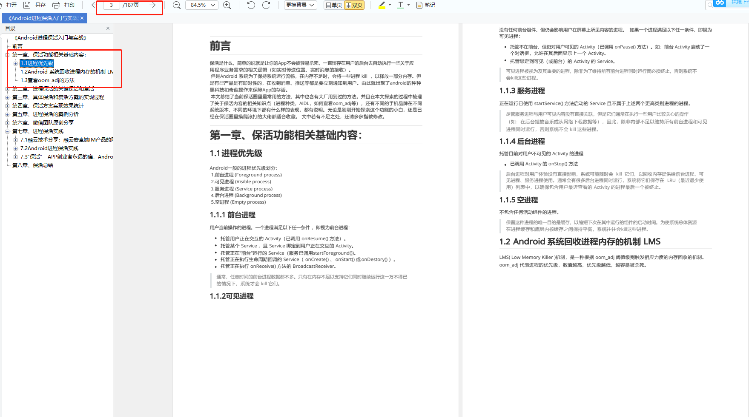Image resolution: width=749 pixels, height=417 pixels.
Task: Rotate page clockwise
Action: pyautogui.click(x=266, y=5)
